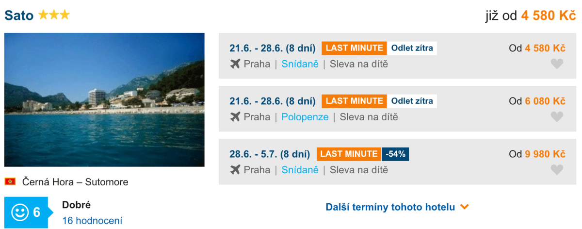Open the 16 hodnocení reviews link
The width and height of the screenshot is (582, 229).
[92, 221]
